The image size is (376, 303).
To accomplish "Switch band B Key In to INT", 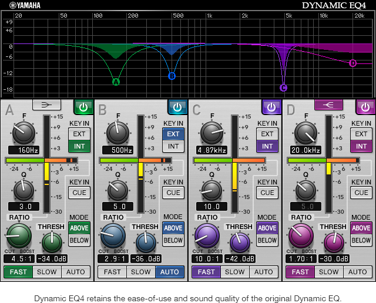I will point(173,146).
